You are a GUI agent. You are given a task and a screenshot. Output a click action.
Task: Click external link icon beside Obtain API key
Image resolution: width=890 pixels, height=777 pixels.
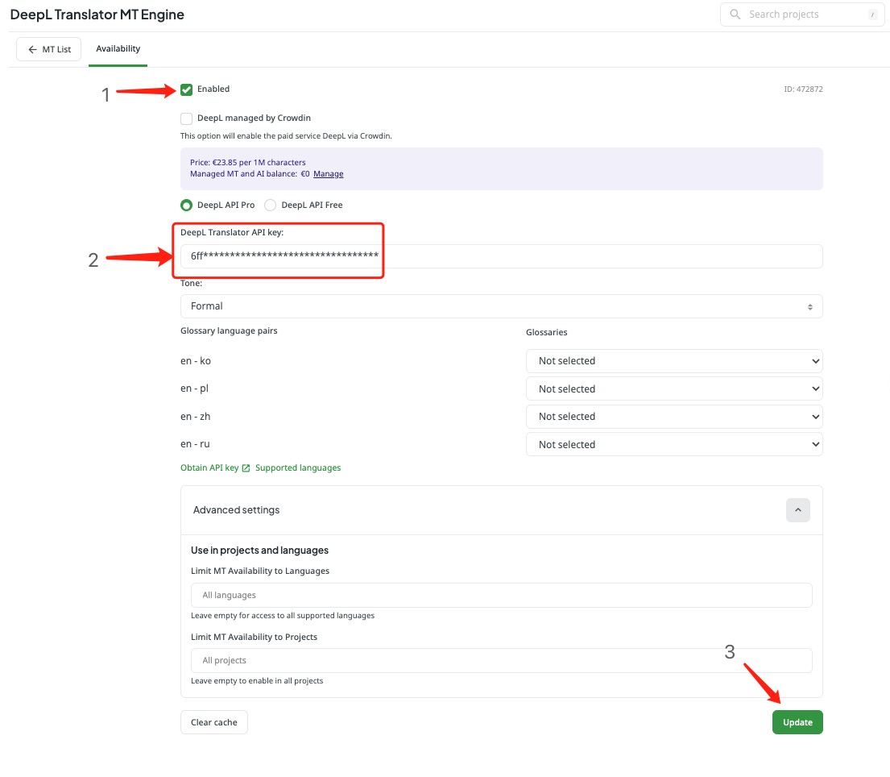(246, 468)
